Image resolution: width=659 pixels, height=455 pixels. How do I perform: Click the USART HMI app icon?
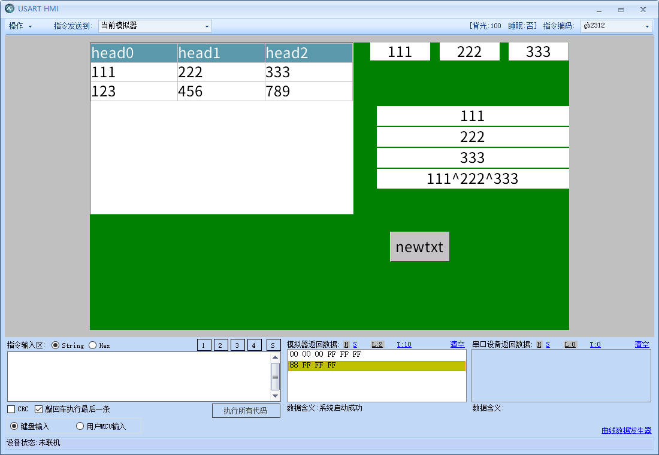coord(10,9)
